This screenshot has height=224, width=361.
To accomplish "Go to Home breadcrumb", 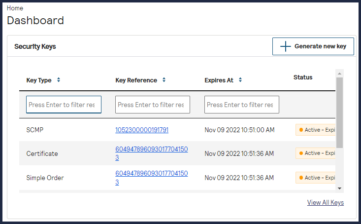I will pos(15,8).
